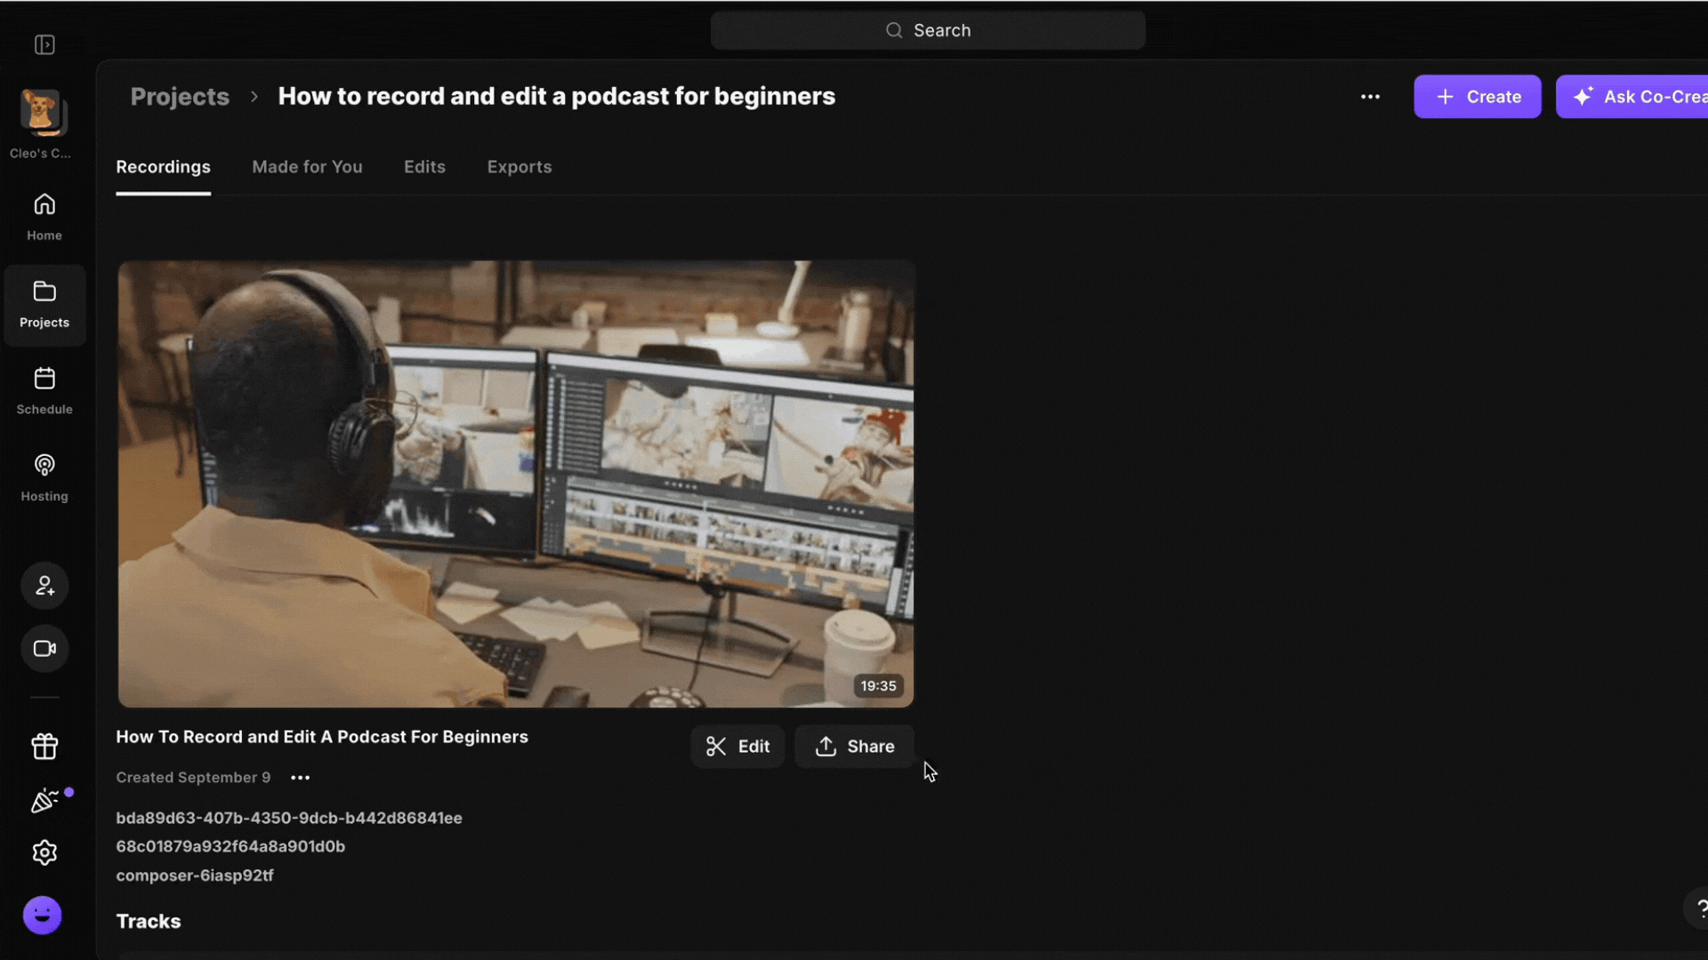
Task: Click the Search input field
Action: point(927,30)
